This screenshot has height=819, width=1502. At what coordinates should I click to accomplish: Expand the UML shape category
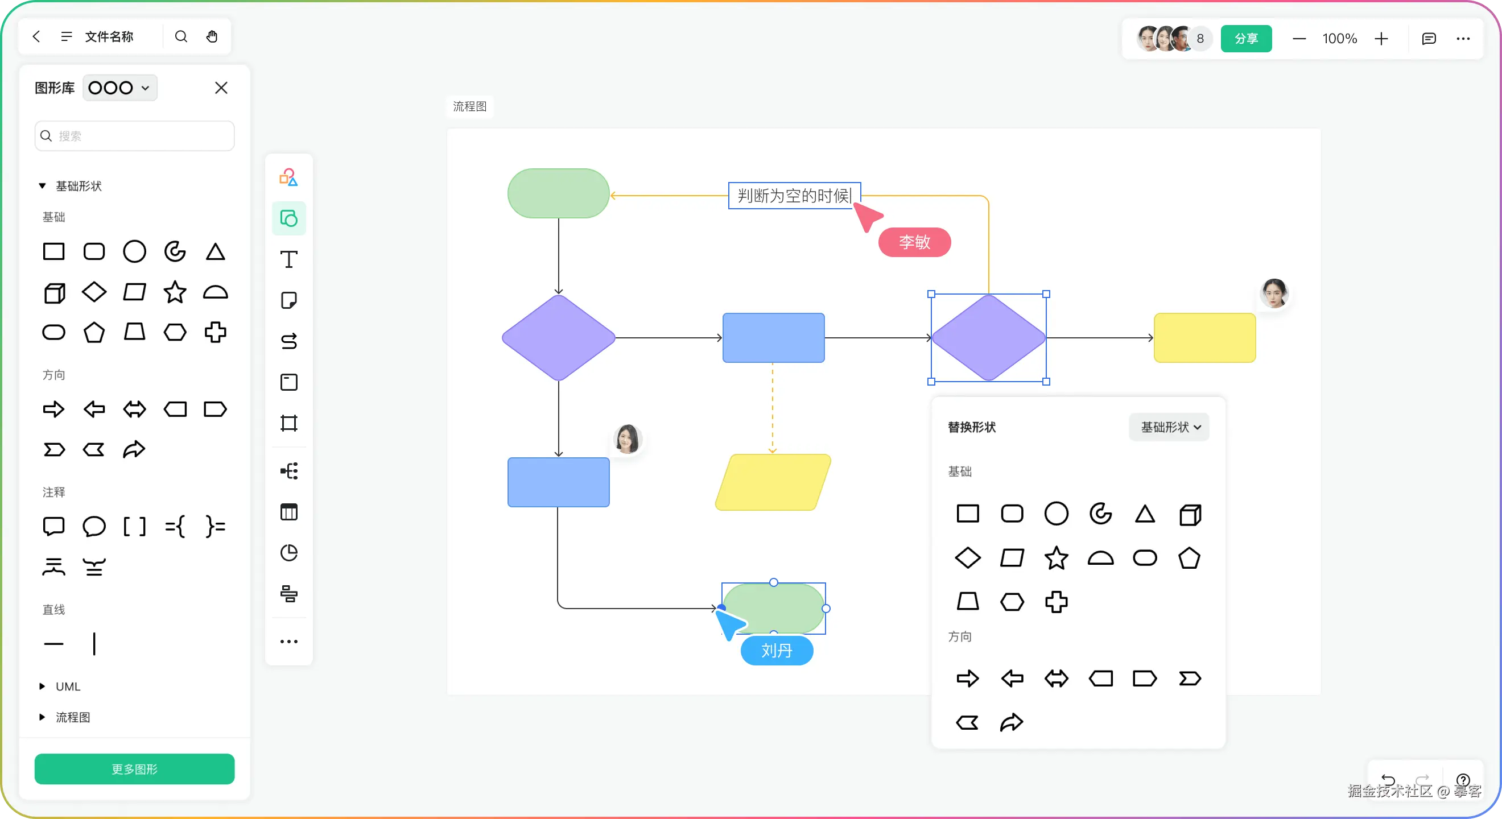[x=42, y=686]
